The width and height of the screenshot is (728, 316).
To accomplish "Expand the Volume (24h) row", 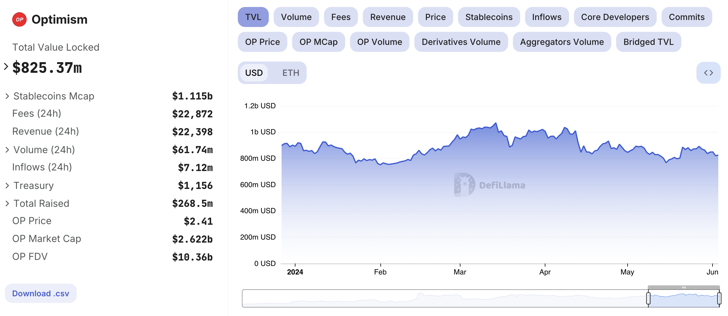I will click(7, 150).
